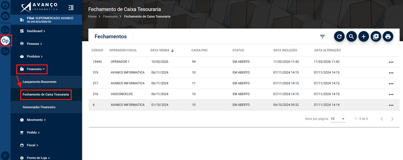Open options menu for row code 19445

tap(391, 62)
